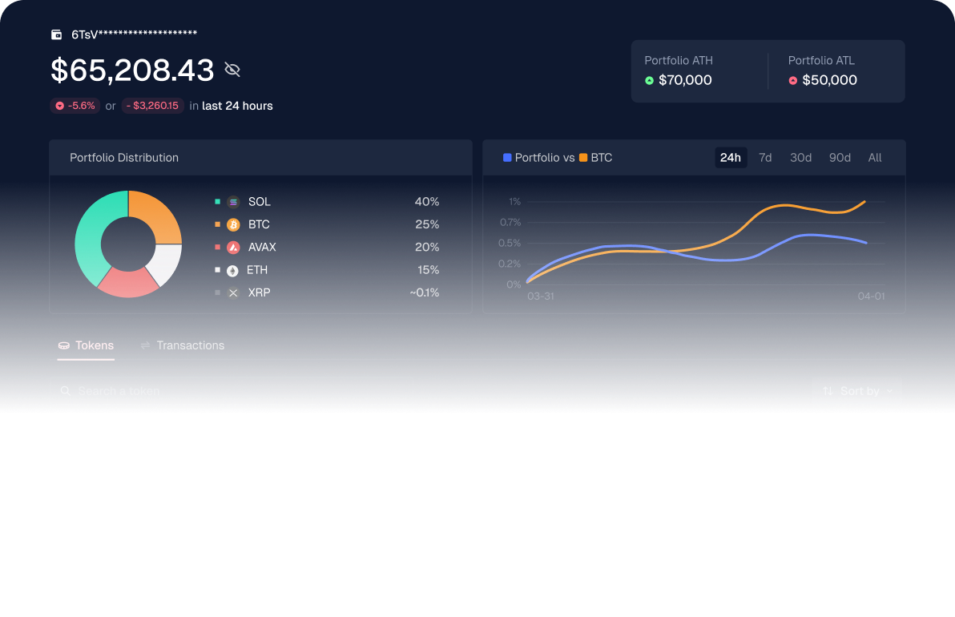
Task: Click the search magnifier icon
Action: point(65,391)
